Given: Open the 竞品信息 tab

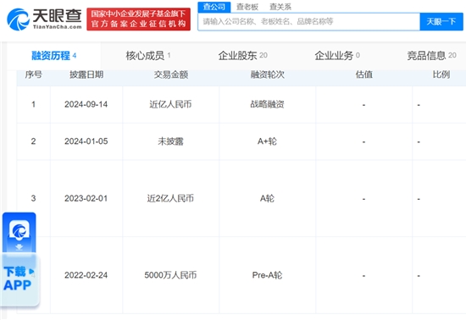Looking at the screenshot, I should pos(431,56).
